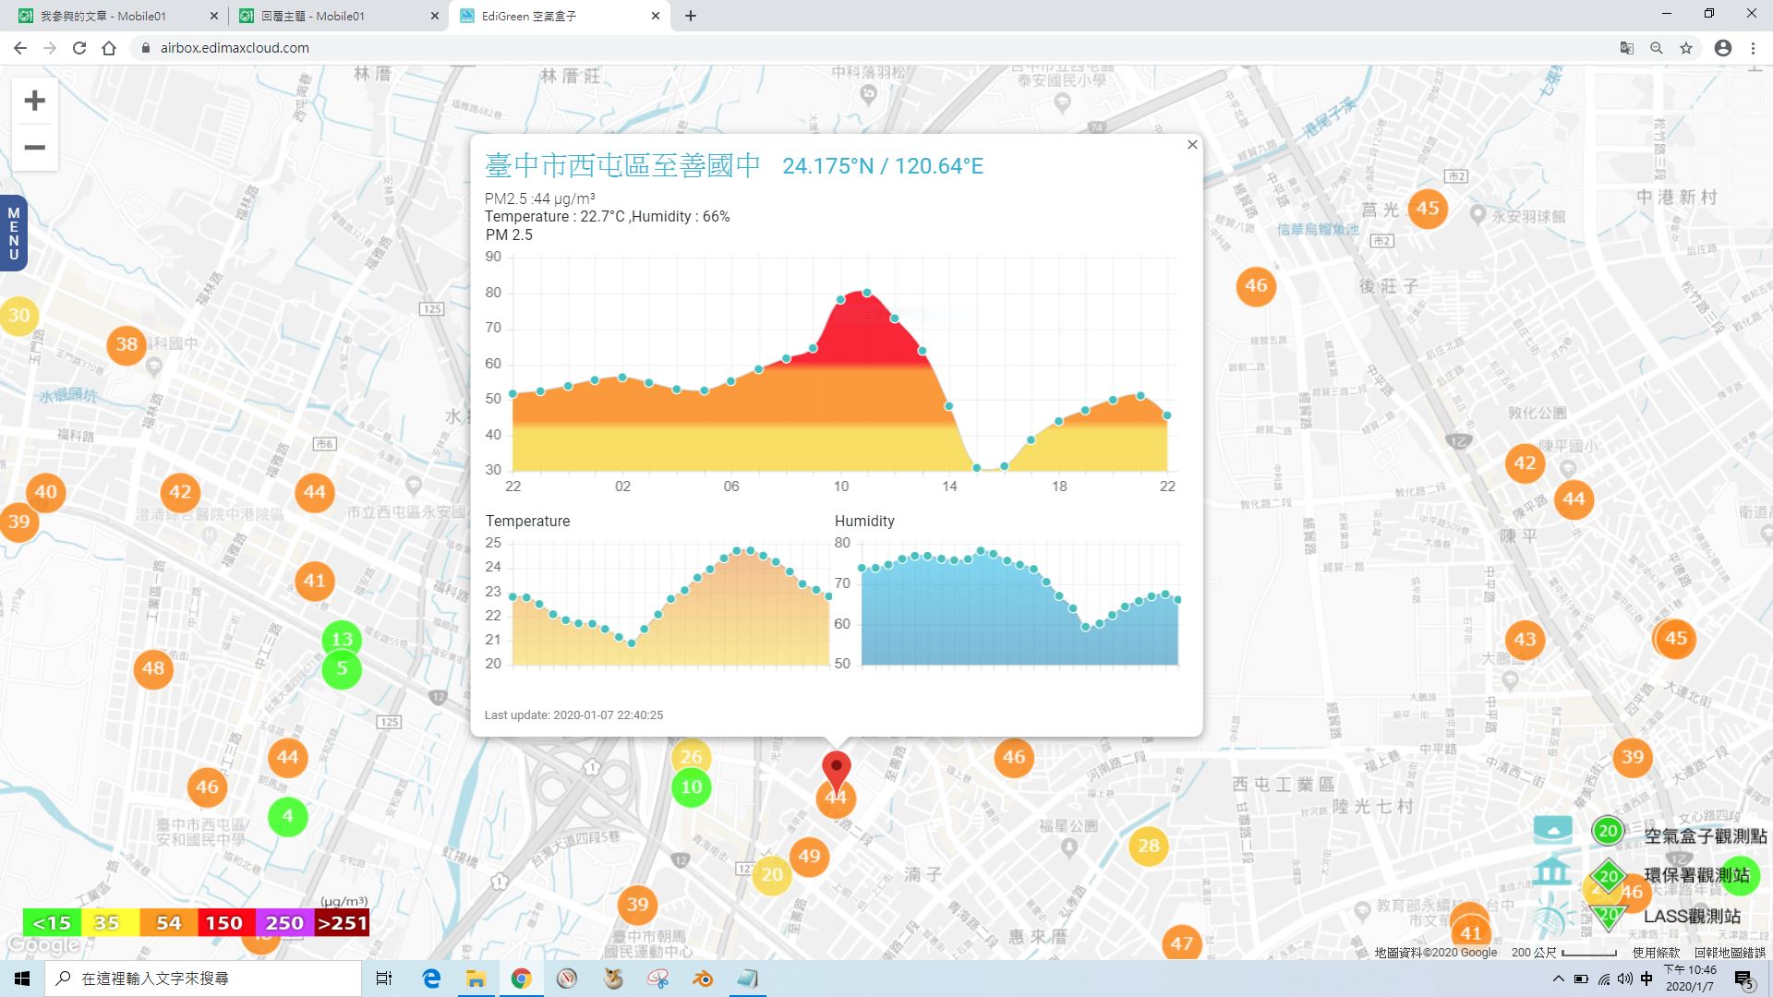Toggle the 空氣盒子觀測點 layer icon

1553,830
